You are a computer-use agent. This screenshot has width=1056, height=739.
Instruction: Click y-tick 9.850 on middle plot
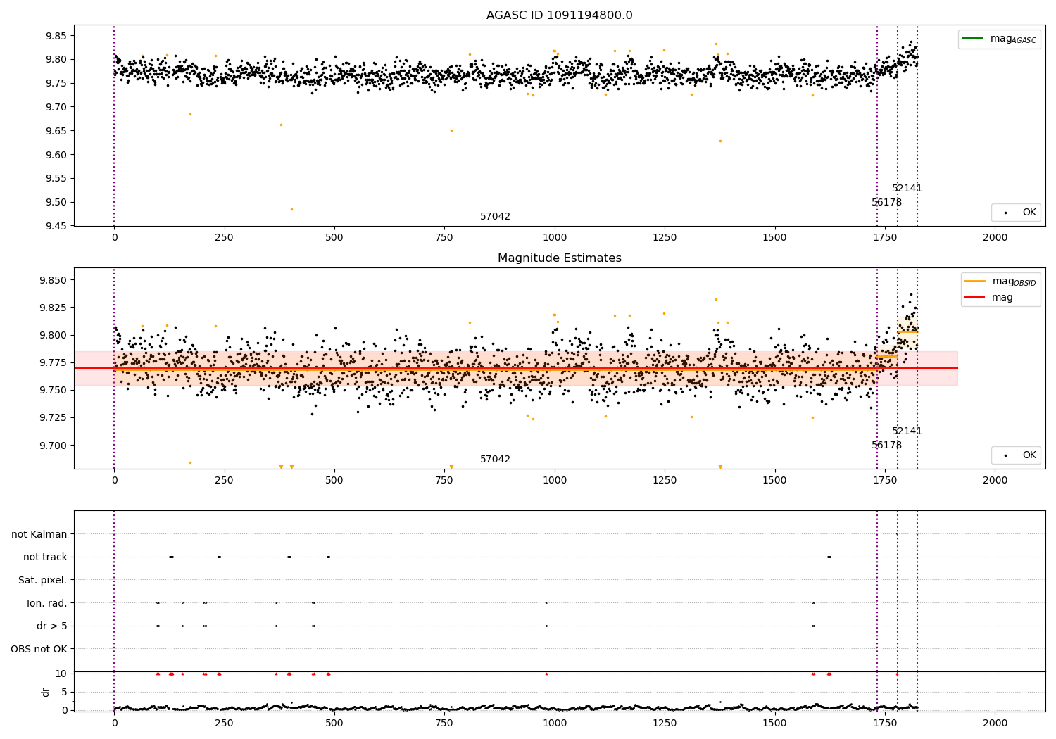tap(53, 280)
